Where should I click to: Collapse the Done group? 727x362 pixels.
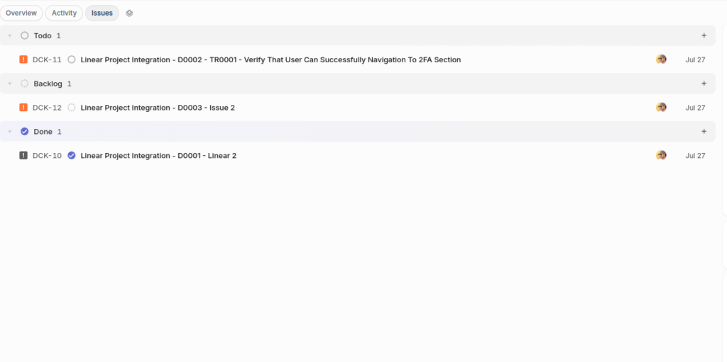click(10, 132)
